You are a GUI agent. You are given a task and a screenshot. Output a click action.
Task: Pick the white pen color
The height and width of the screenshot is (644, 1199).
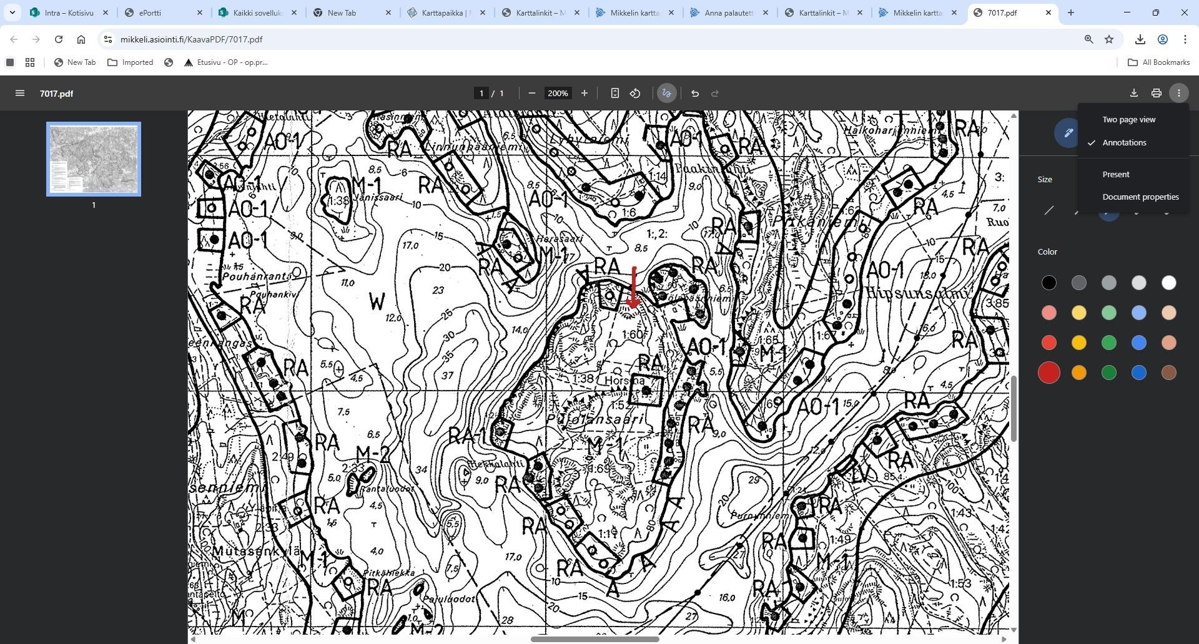(1169, 283)
